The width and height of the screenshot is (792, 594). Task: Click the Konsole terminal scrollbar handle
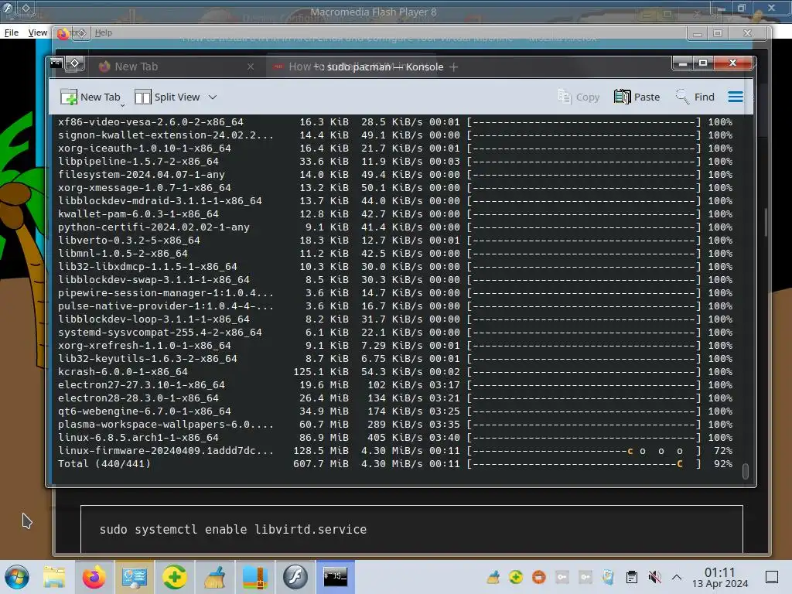(x=746, y=471)
